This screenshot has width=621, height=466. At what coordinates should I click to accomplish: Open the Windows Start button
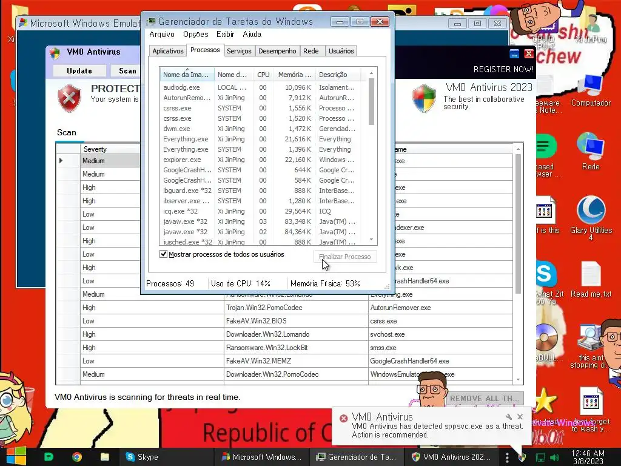coord(16,456)
